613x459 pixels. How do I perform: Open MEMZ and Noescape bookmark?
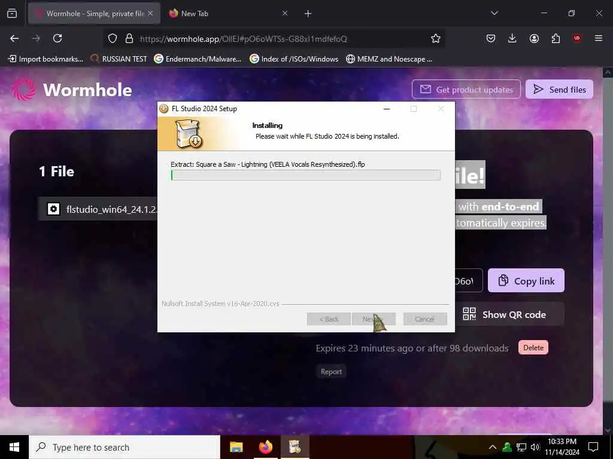(389, 59)
